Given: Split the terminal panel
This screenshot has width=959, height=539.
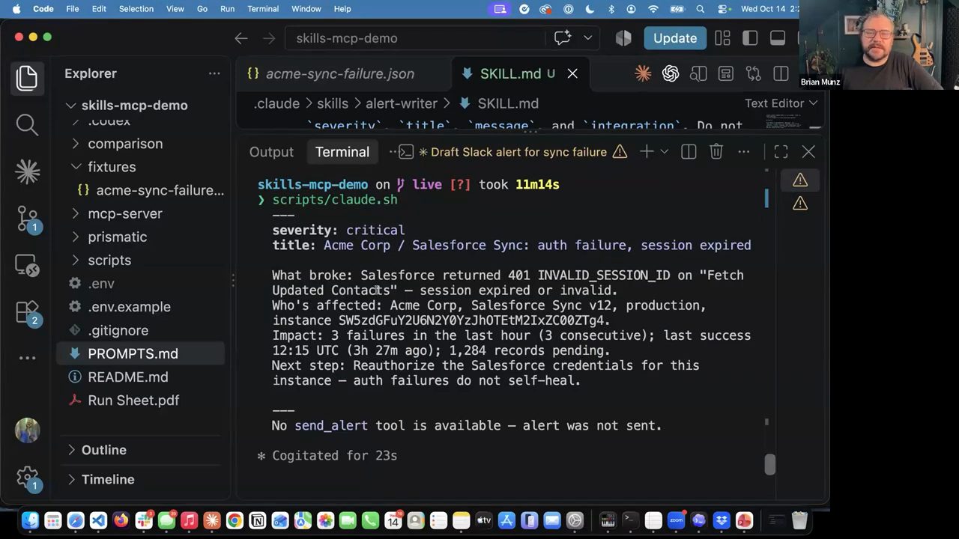Looking at the screenshot, I should (x=689, y=152).
